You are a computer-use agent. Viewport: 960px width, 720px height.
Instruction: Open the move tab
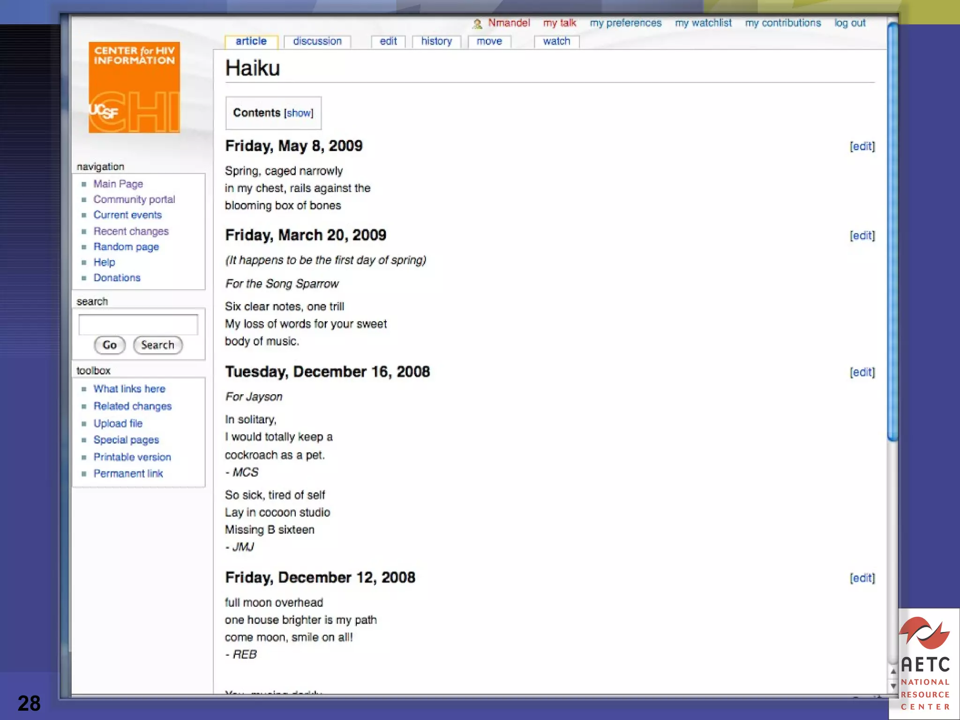pos(489,41)
